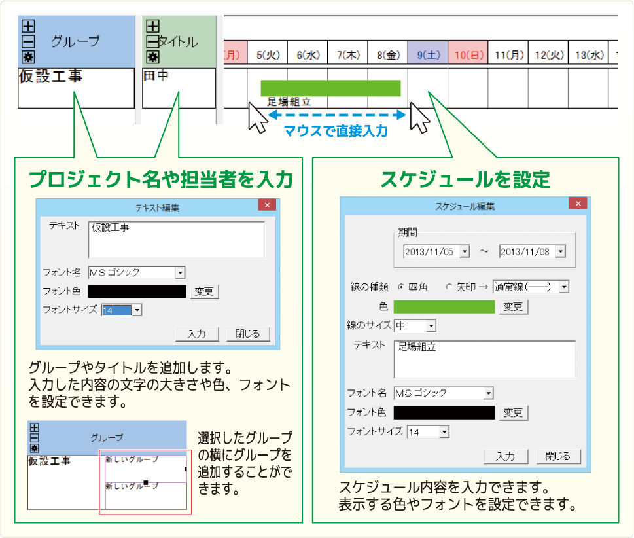The width and height of the screenshot is (634, 538).
Task: Click gear icon in the small Group example
Action: pos(35,448)
